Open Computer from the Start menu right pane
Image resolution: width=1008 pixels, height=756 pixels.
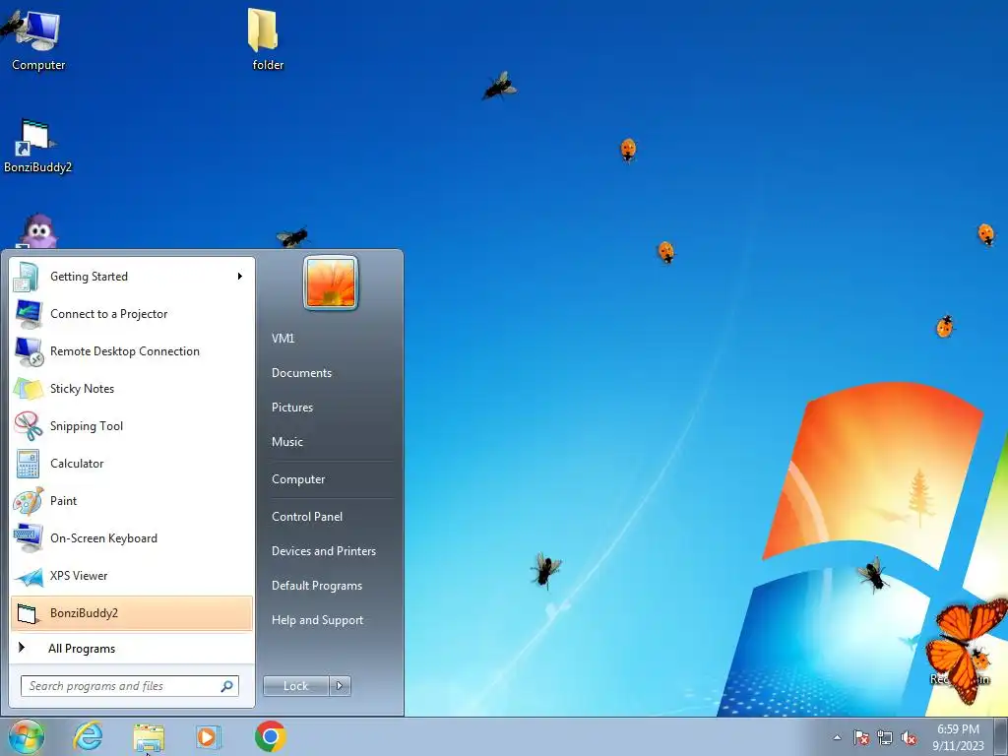click(x=298, y=479)
